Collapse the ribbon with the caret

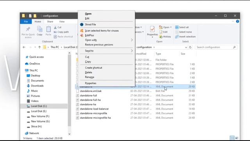point(233,22)
